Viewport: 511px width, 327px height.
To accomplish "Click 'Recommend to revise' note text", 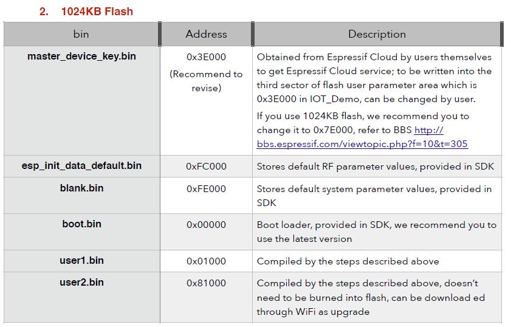I will pos(207,81).
